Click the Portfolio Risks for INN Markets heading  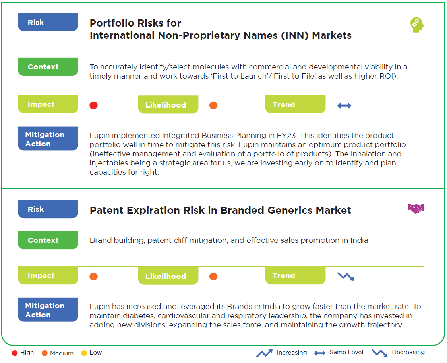pyautogui.click(x=220, y=29)
